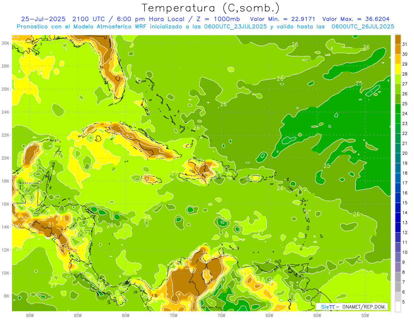Click the color bar label '29'
The width and height of the screenshot is (414, 320).
405,64
